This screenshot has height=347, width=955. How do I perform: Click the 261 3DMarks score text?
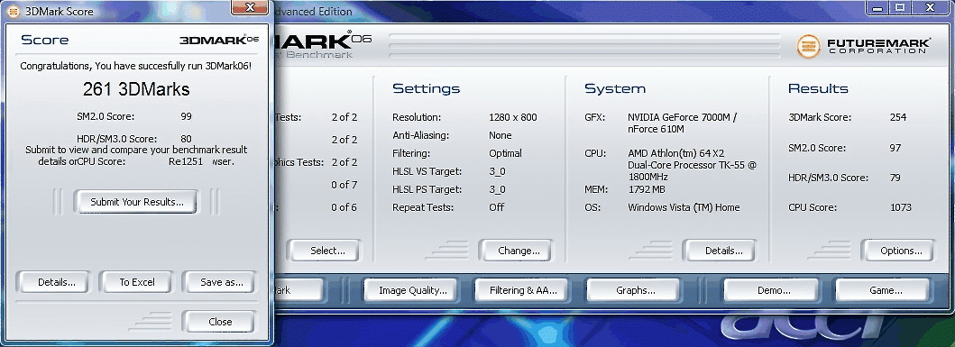(x=136, y=89)
